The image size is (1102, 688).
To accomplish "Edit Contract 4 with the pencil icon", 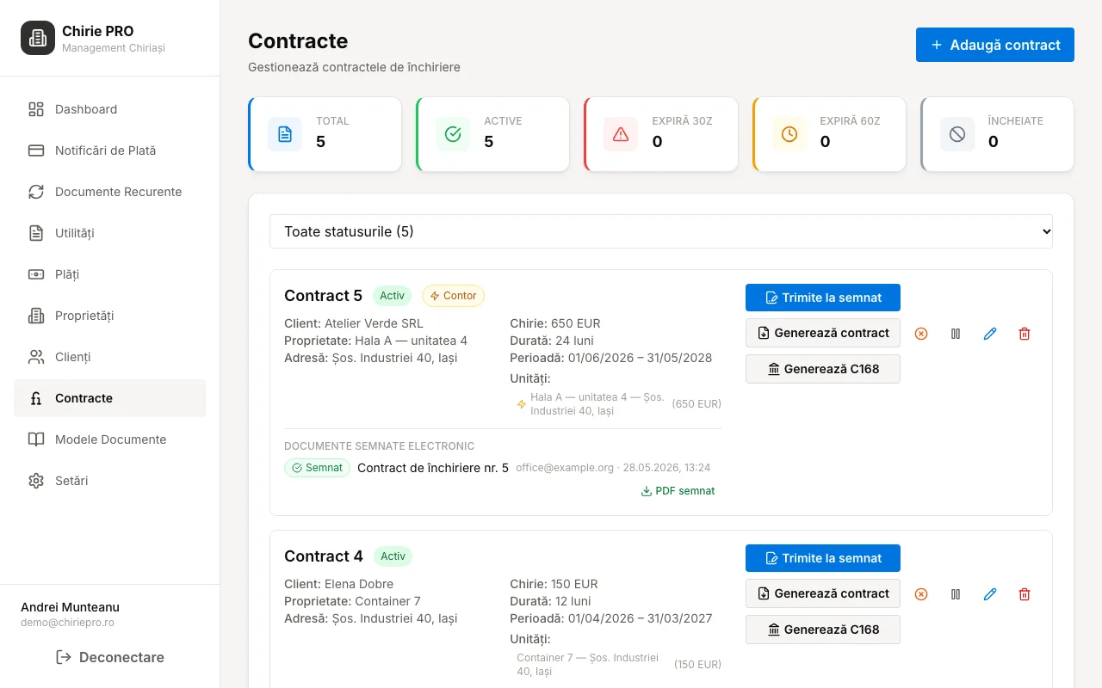I will [990, 594].
